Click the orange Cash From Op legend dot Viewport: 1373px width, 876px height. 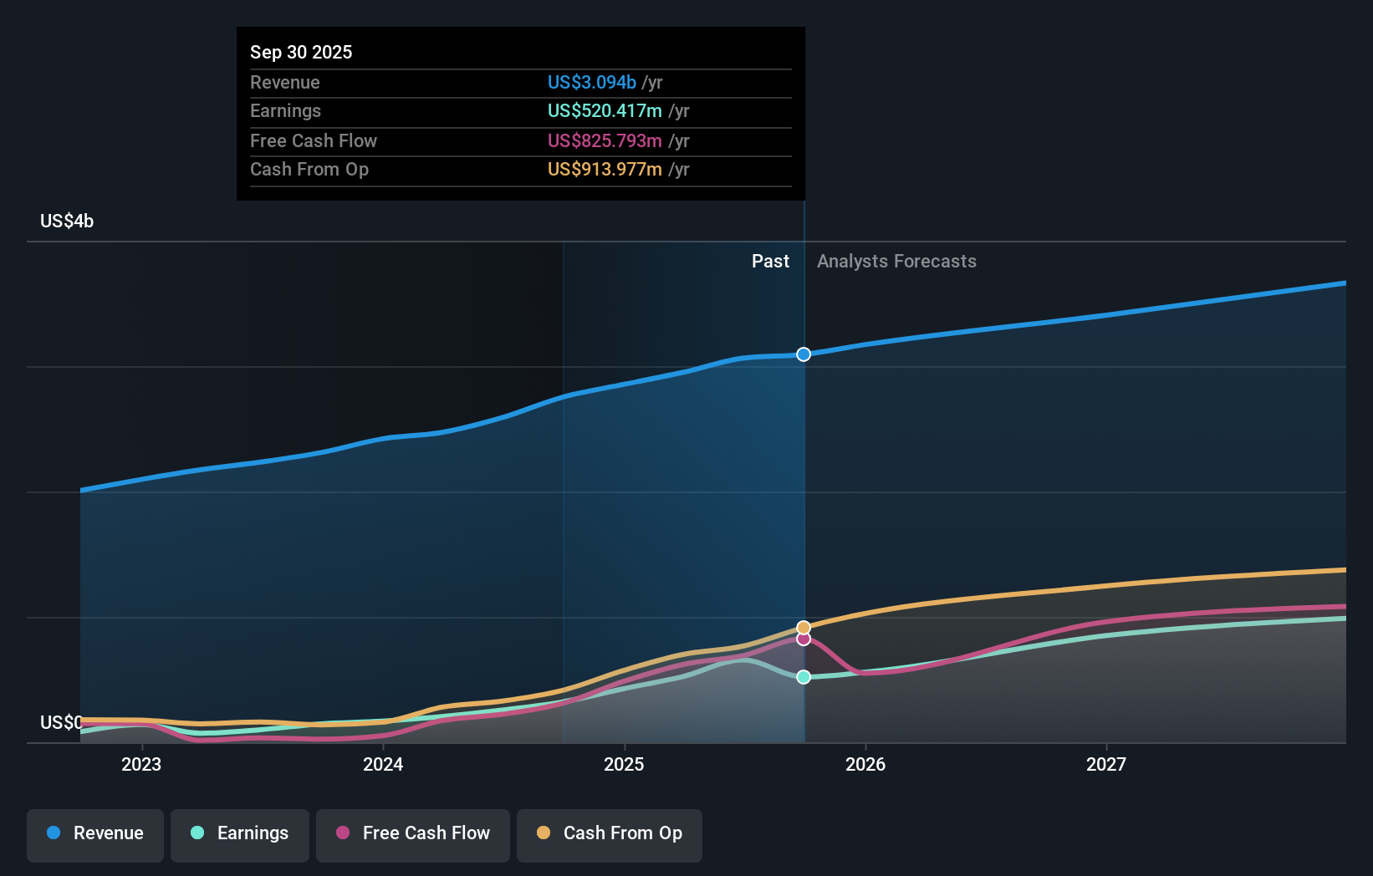543,834
